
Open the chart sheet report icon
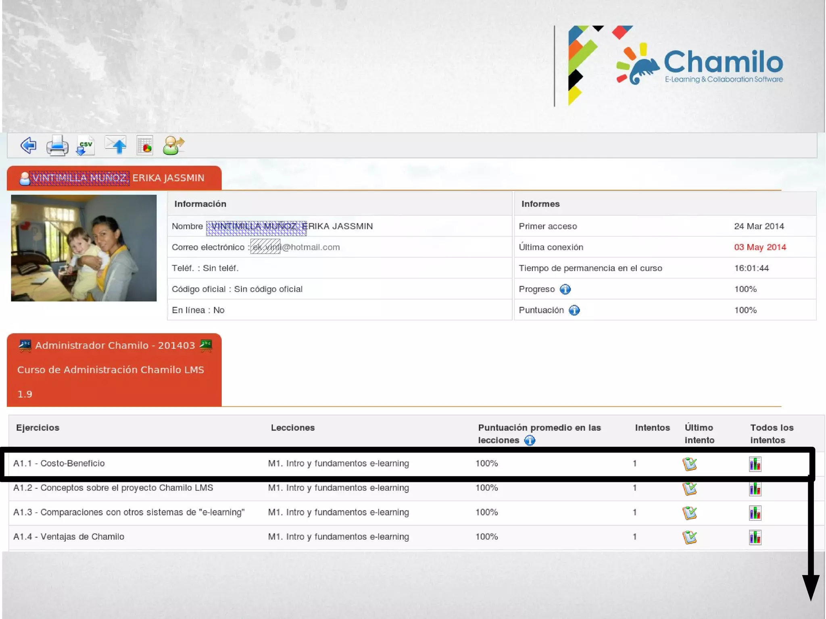145,146
